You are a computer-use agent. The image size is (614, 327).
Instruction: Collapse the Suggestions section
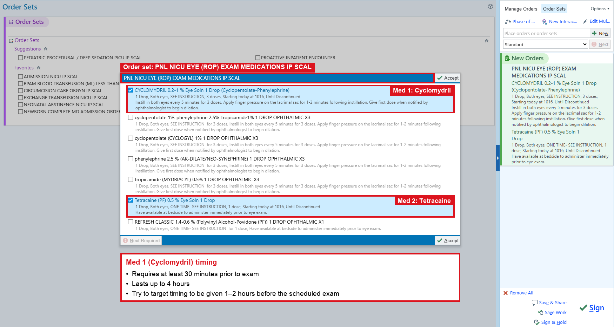pyautogui.click(x=46, y=49)
